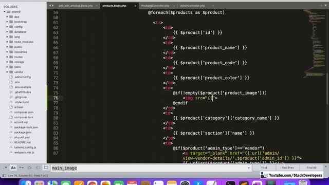Toggle case sensitive Aa option

pos(13,168)
